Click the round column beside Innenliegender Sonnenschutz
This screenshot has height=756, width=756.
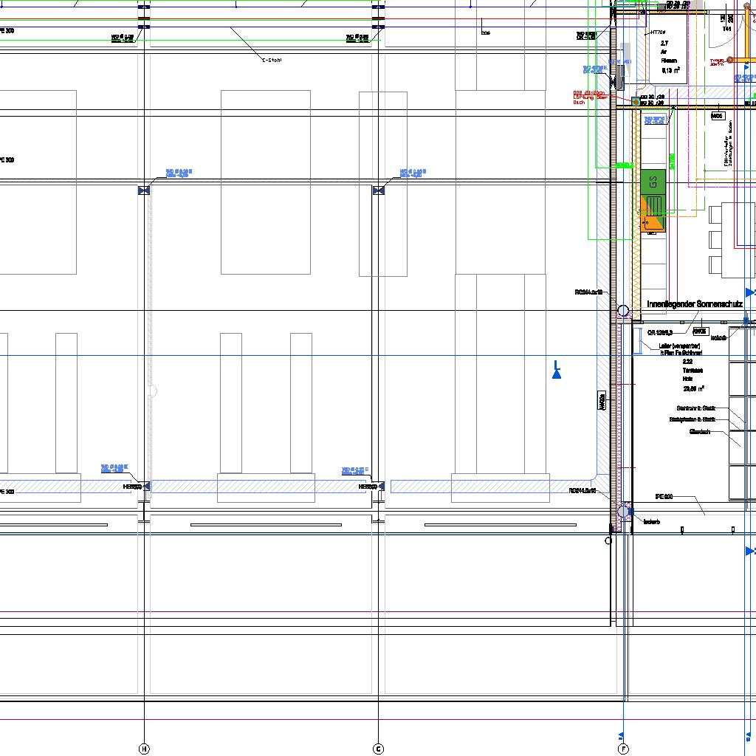tap(623, 312)
